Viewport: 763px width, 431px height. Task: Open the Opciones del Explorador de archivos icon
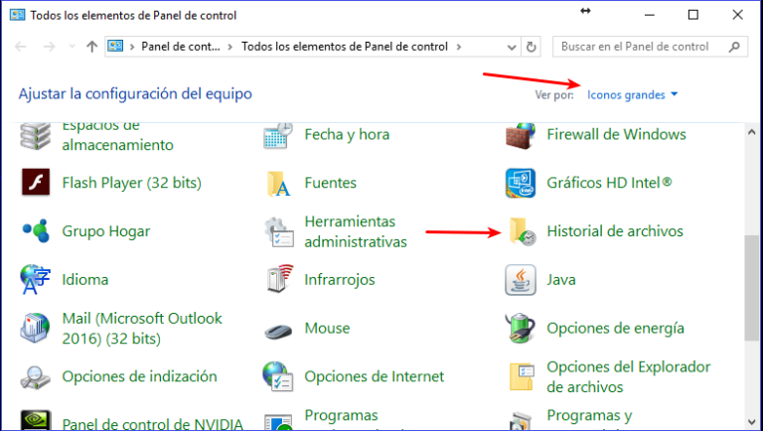pos(522,376)
